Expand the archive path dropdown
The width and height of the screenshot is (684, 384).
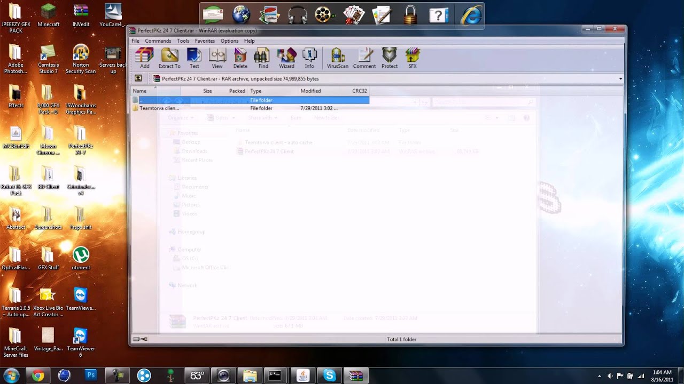pos(620,78)
